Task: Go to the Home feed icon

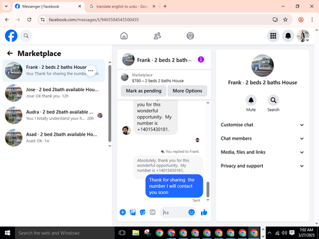Action: [x=124, y=36]
